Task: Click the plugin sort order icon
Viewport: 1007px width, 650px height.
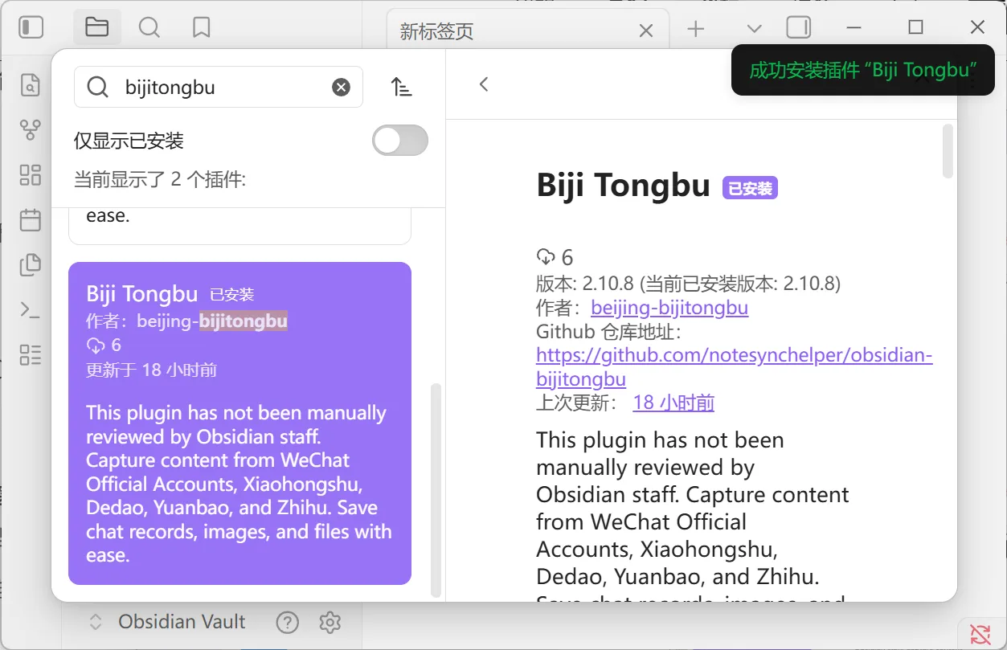Action: (x=401, y=87)
